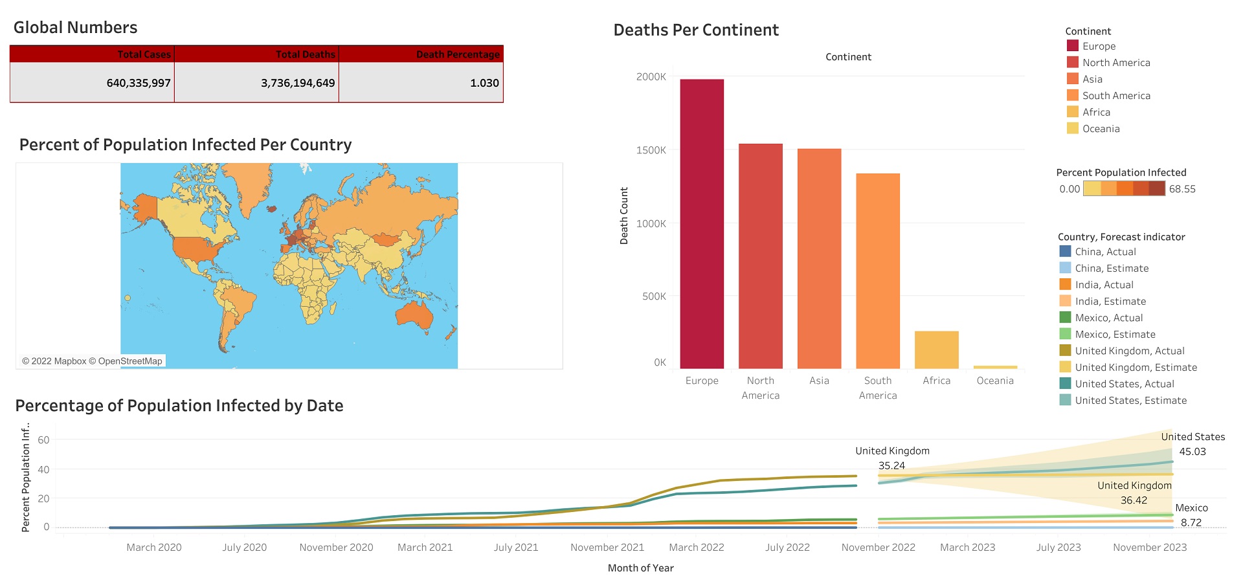Click the United Kingdom 35.24 line label
The width and height of the screenshot is (1243, 578).
(x=891, y=458)
